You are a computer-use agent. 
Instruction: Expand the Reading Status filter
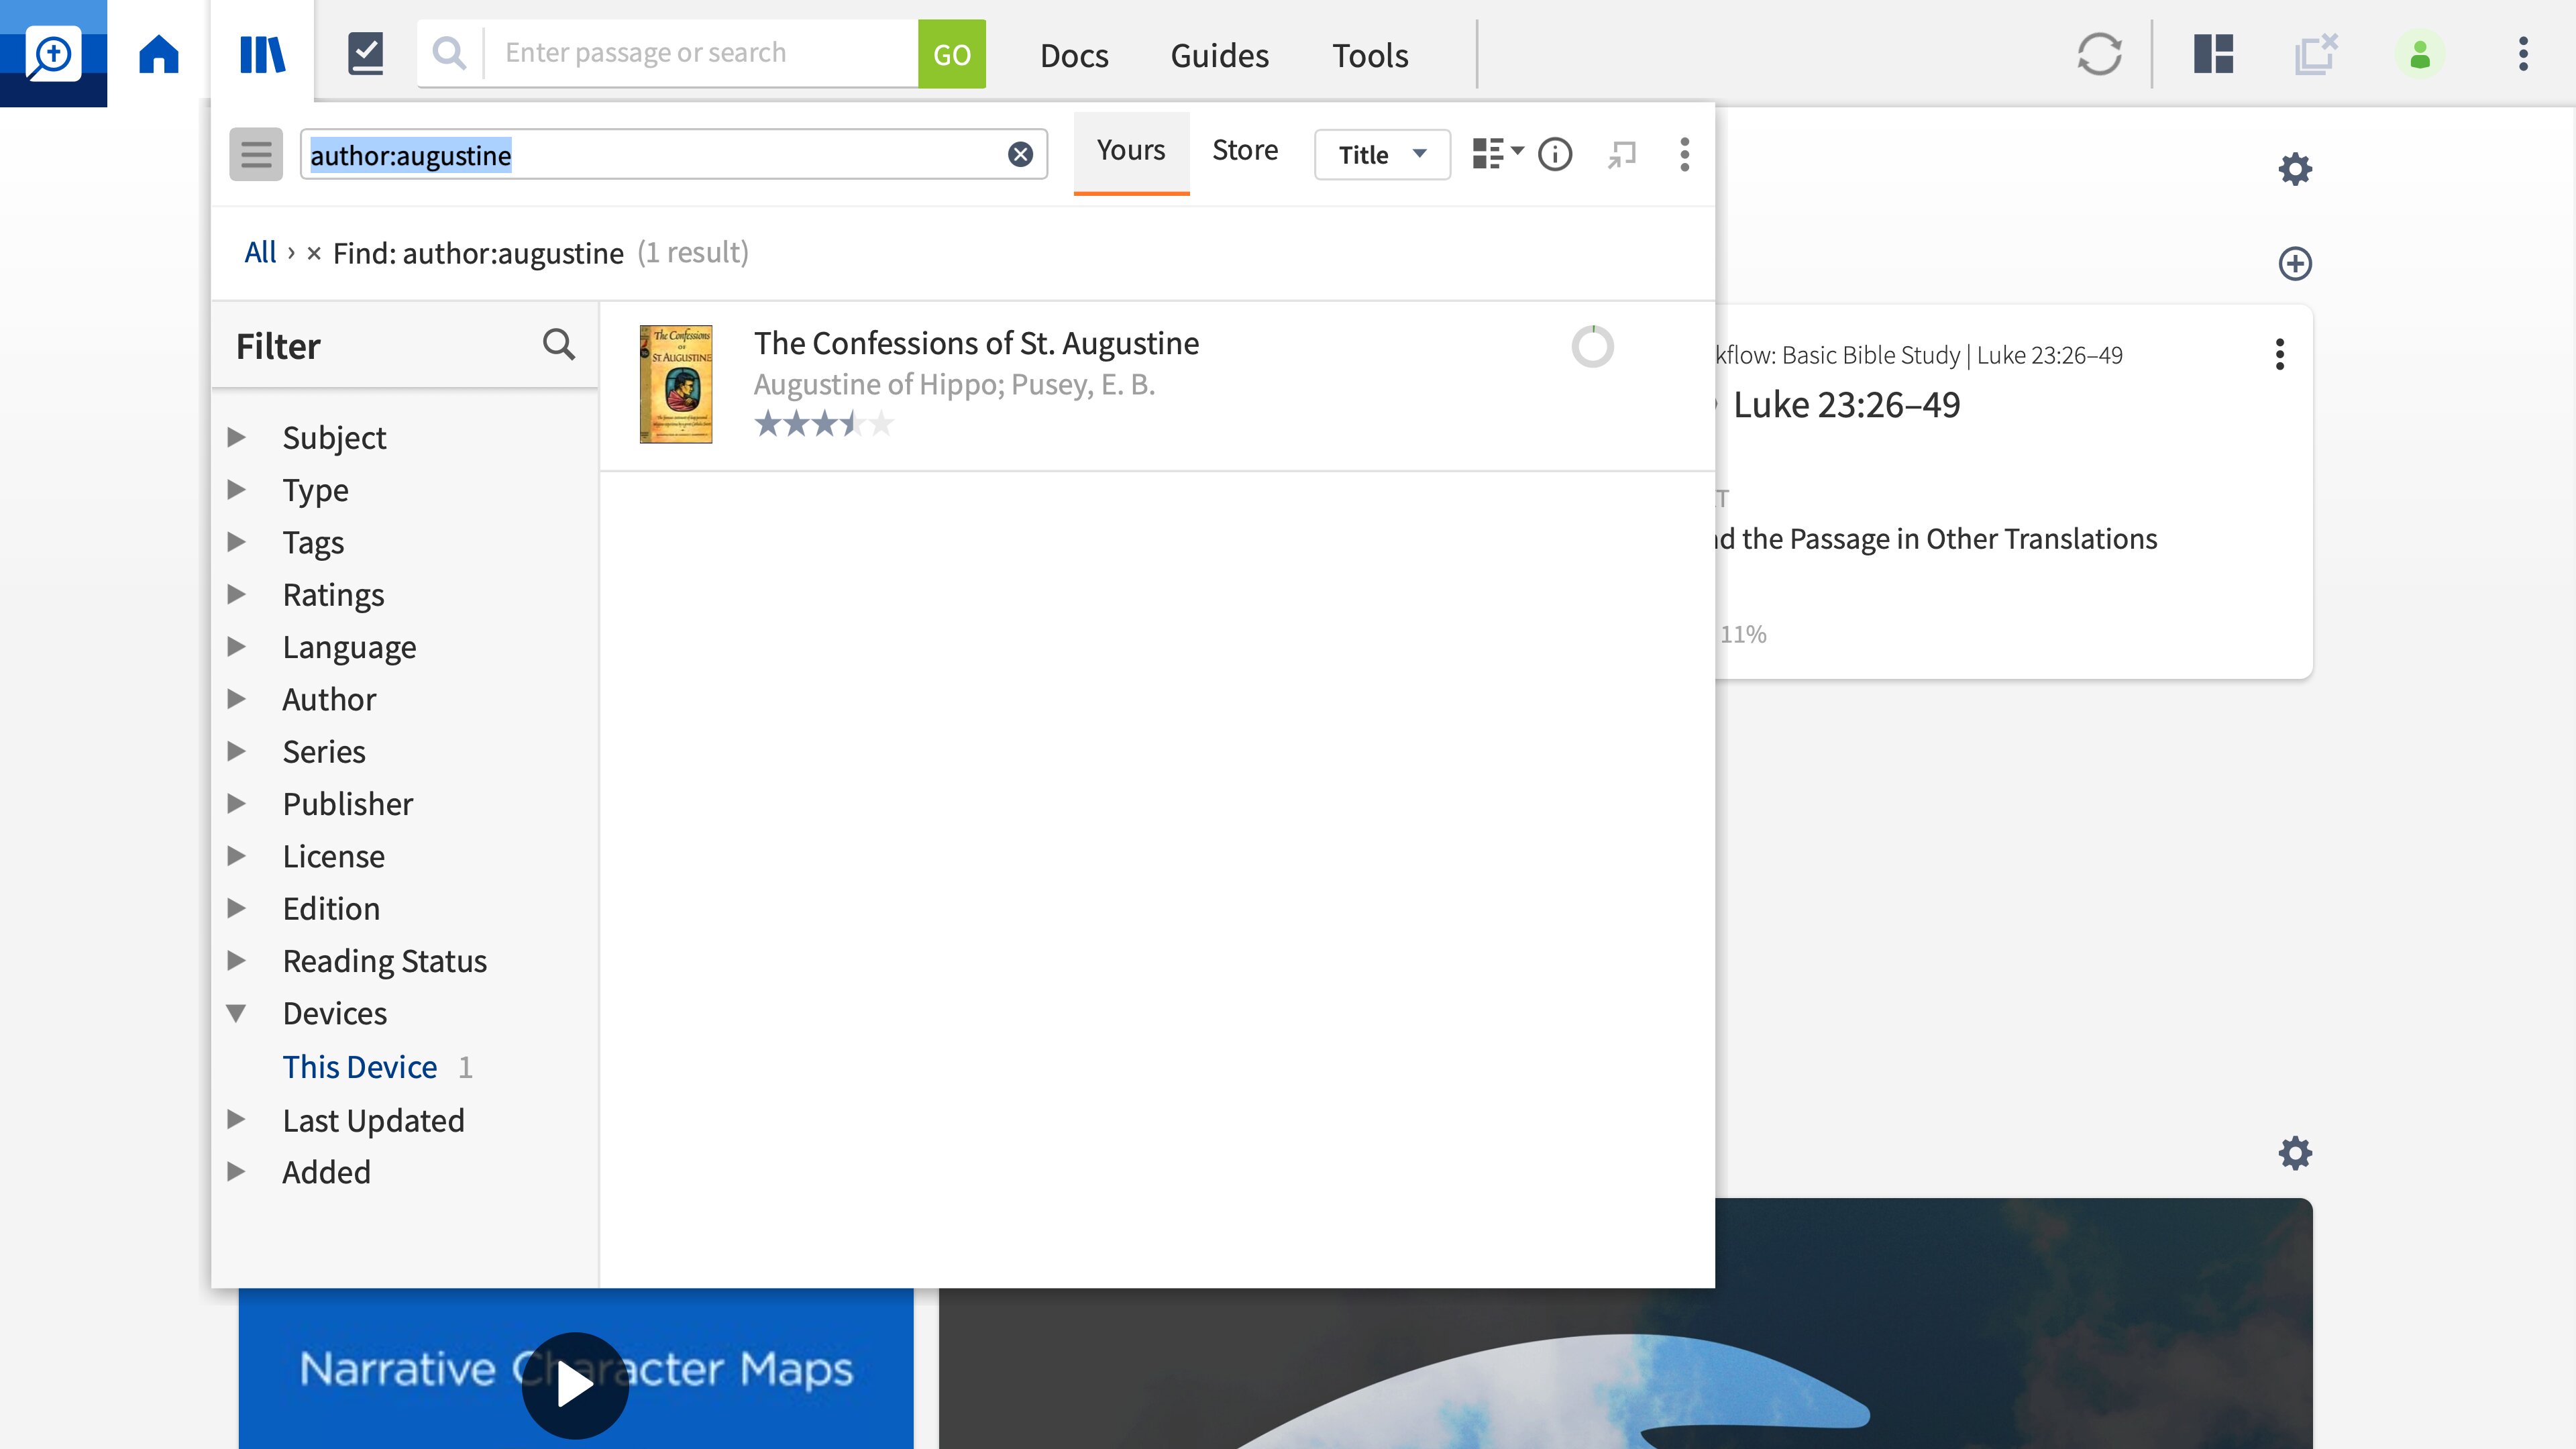click(236, 960)
